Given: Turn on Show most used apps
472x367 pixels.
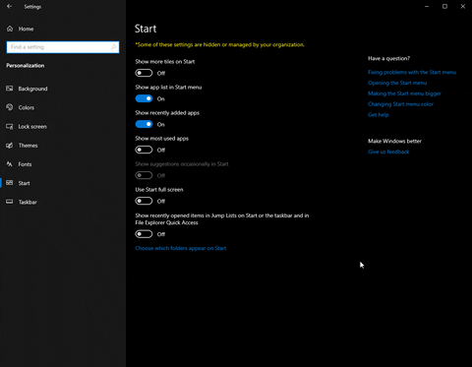Looking at the screenshot, I should [144, 150].
